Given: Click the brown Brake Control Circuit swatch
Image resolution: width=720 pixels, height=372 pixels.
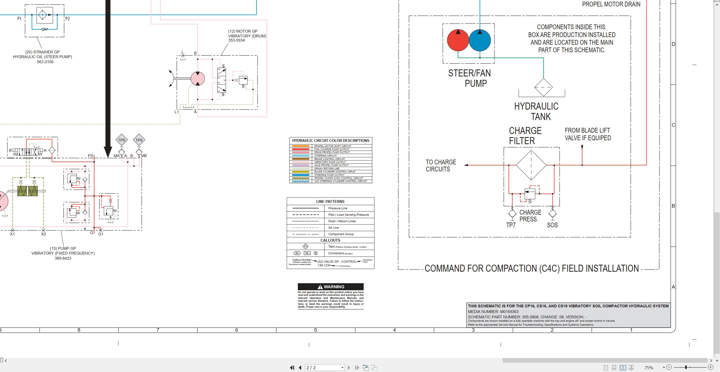Looking at the screenshot, I should pos(301,159).
